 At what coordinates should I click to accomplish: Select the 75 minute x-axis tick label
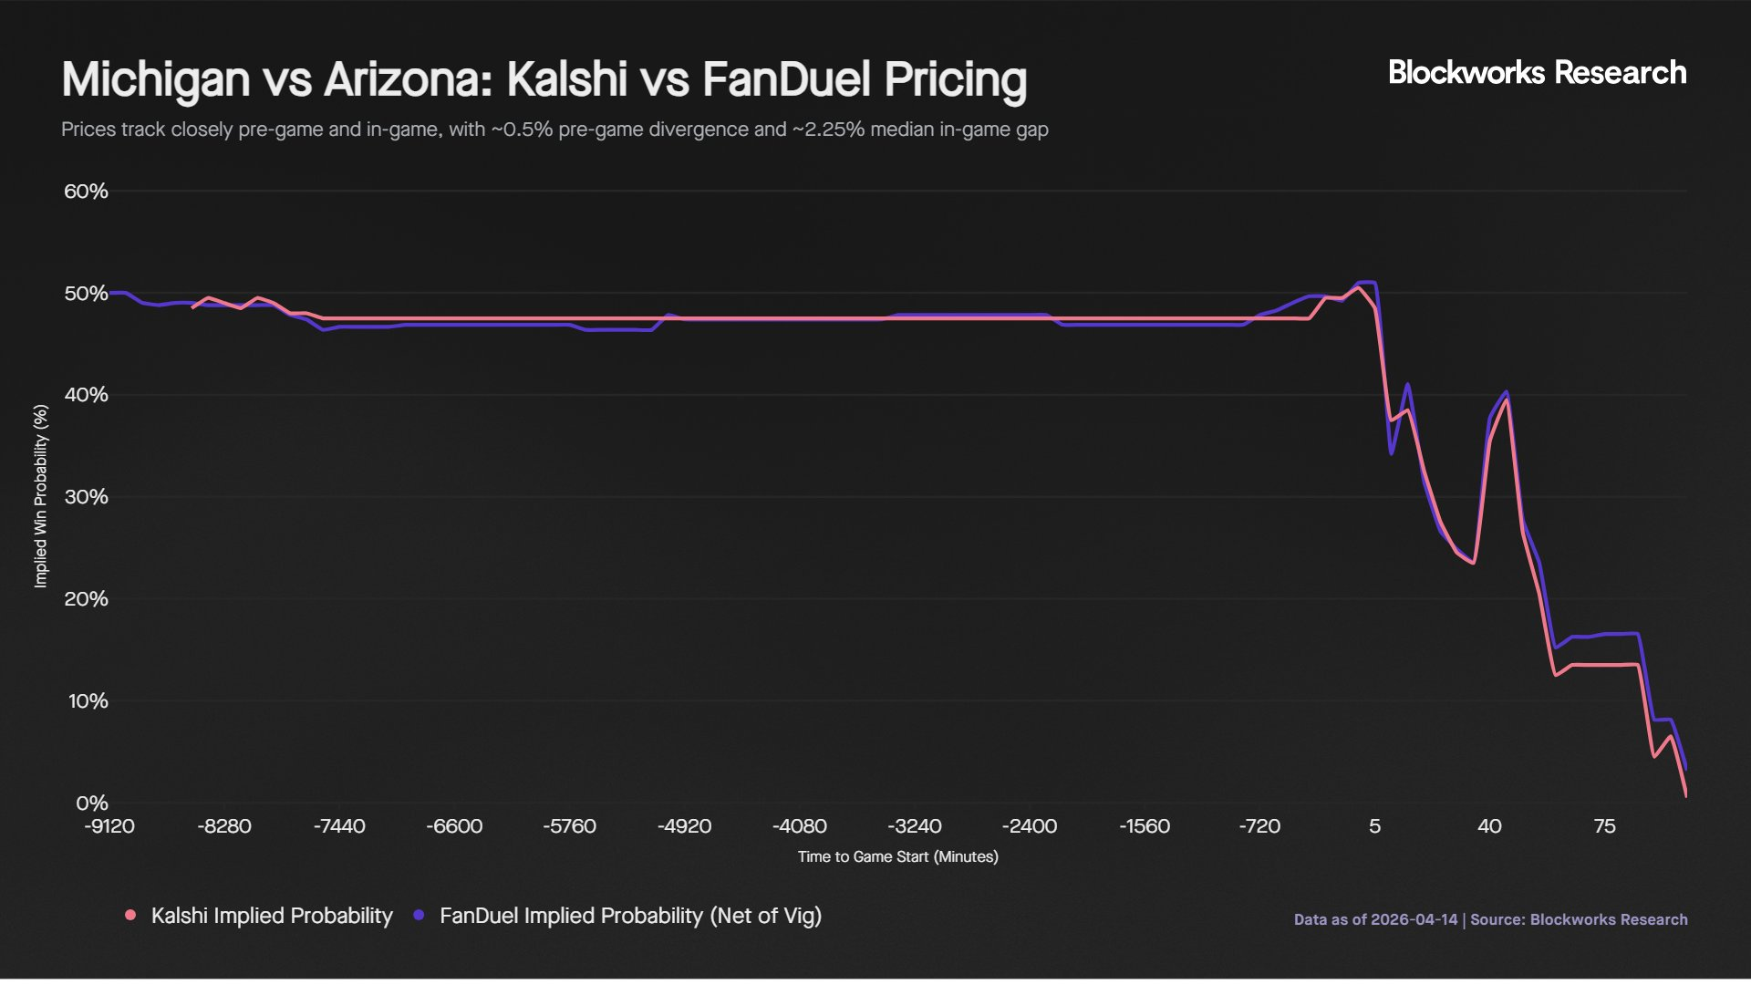point(1604,826)
